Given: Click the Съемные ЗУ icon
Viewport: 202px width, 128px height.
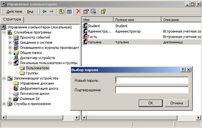Looking at the screenshot, I should pyautogui.click(x=16, y=99).
